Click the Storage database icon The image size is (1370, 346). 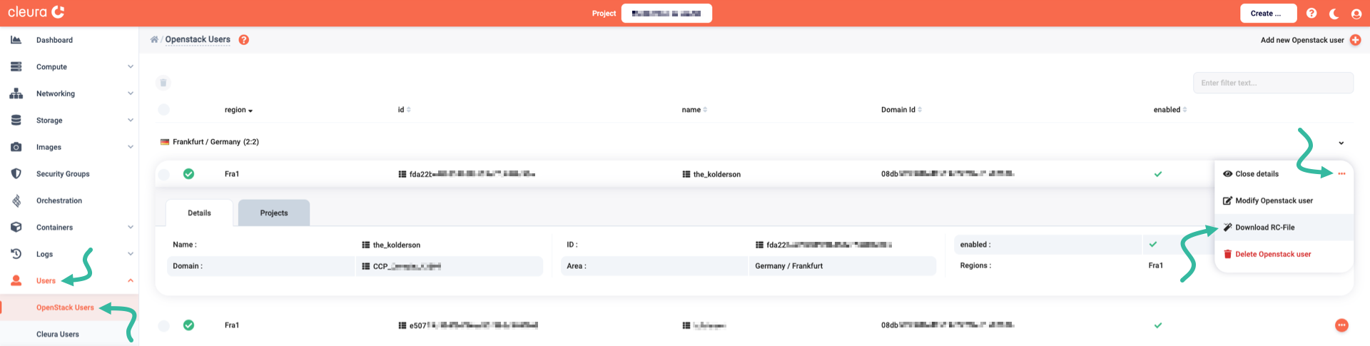click(x=16, y=120)
